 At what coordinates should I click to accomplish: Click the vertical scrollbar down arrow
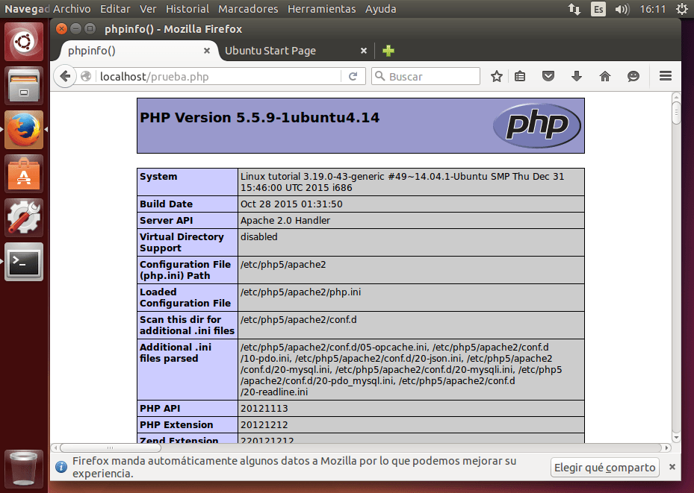click(x=676, y=438)
